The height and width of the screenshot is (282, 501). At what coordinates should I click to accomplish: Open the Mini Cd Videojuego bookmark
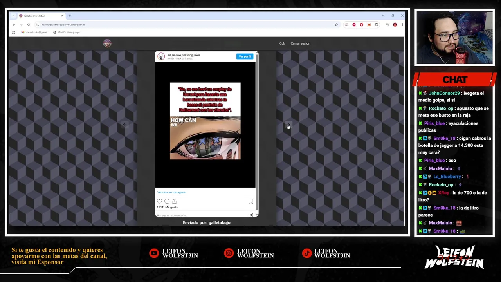[x=67, y=32]
